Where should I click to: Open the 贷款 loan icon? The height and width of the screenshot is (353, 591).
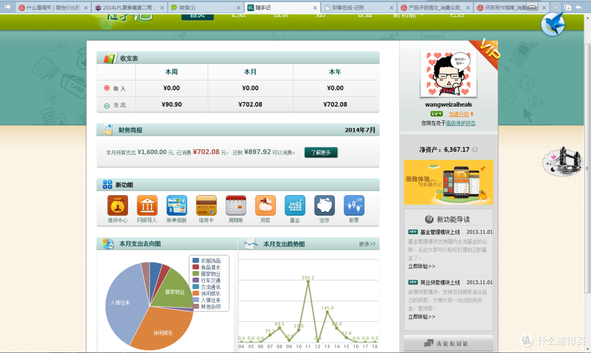pos(265,205)
